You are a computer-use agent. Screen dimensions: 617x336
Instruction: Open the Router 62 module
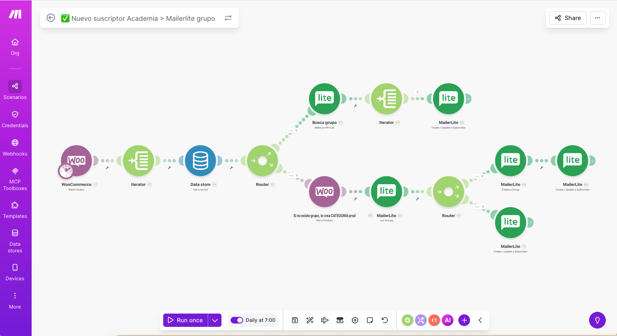coord(262,161)
